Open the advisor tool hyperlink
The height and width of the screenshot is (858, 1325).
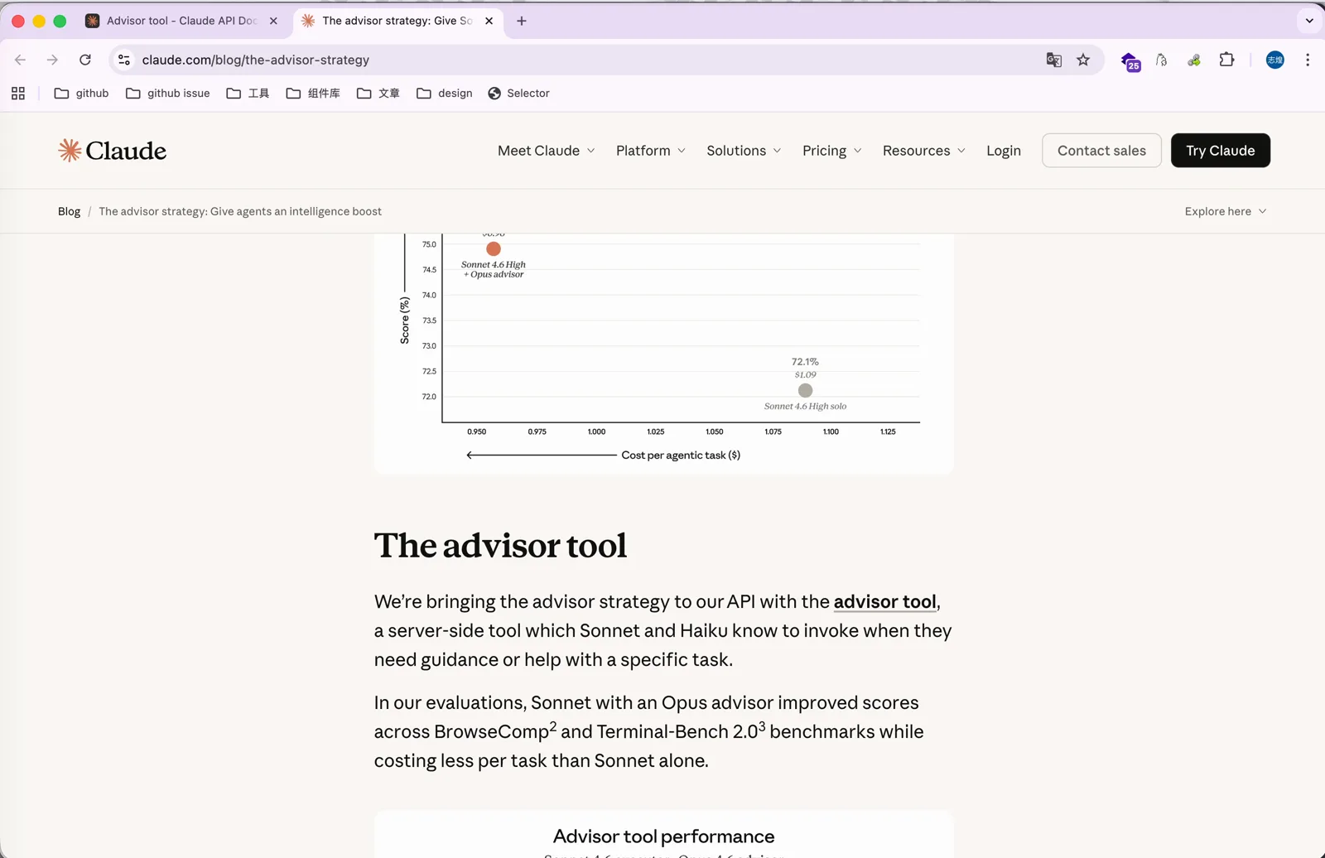[x=884, y=602]
